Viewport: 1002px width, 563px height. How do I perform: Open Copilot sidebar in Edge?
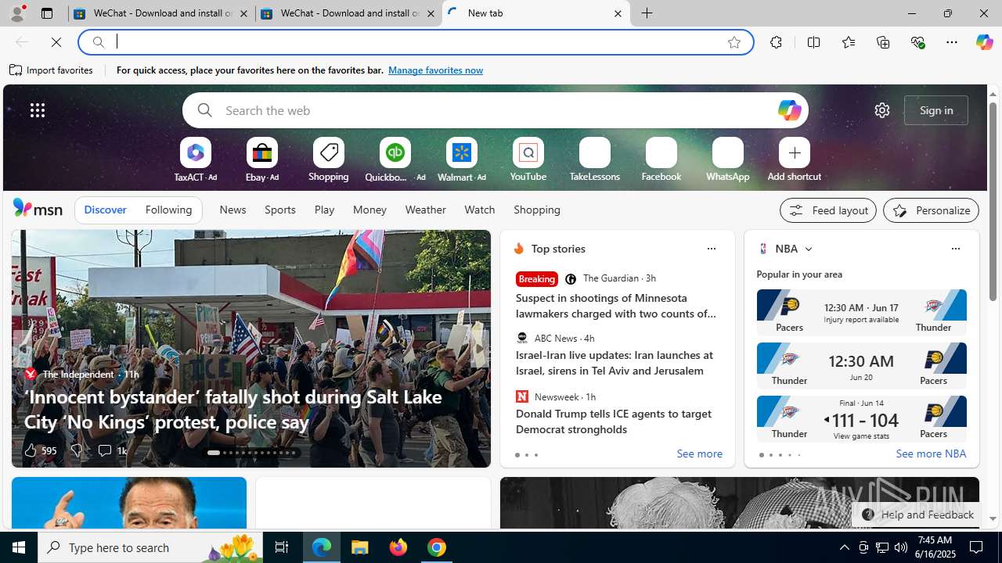pyautogui.click(x=984, y=42)
